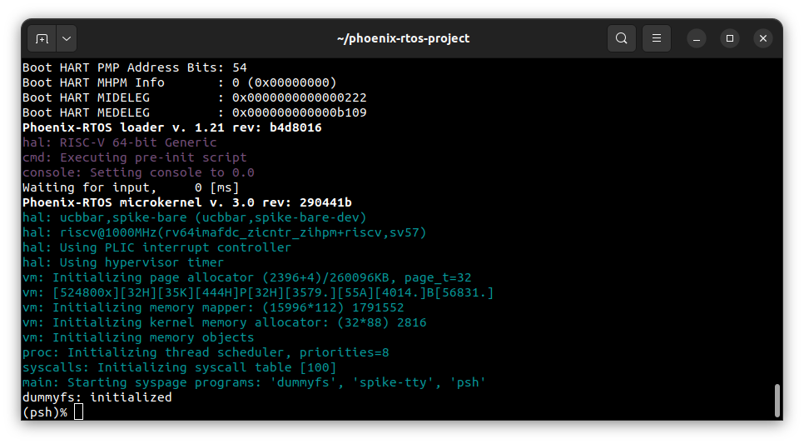
Task: Click the window title ~/phoenix-rtos-project
Action: [403, 38]
